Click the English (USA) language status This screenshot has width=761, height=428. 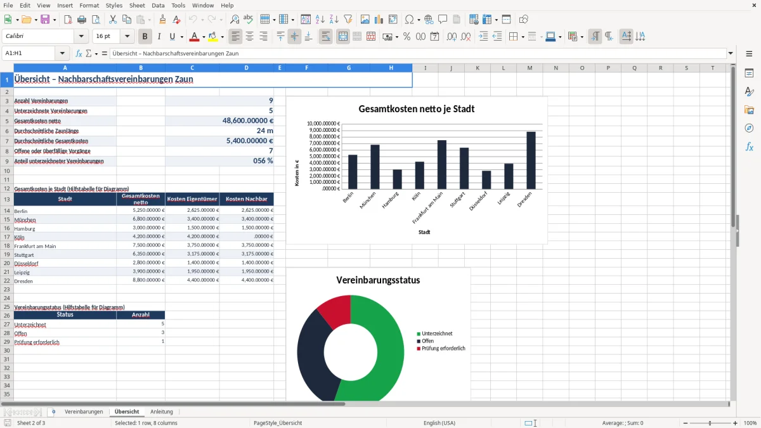coord(439,423)
